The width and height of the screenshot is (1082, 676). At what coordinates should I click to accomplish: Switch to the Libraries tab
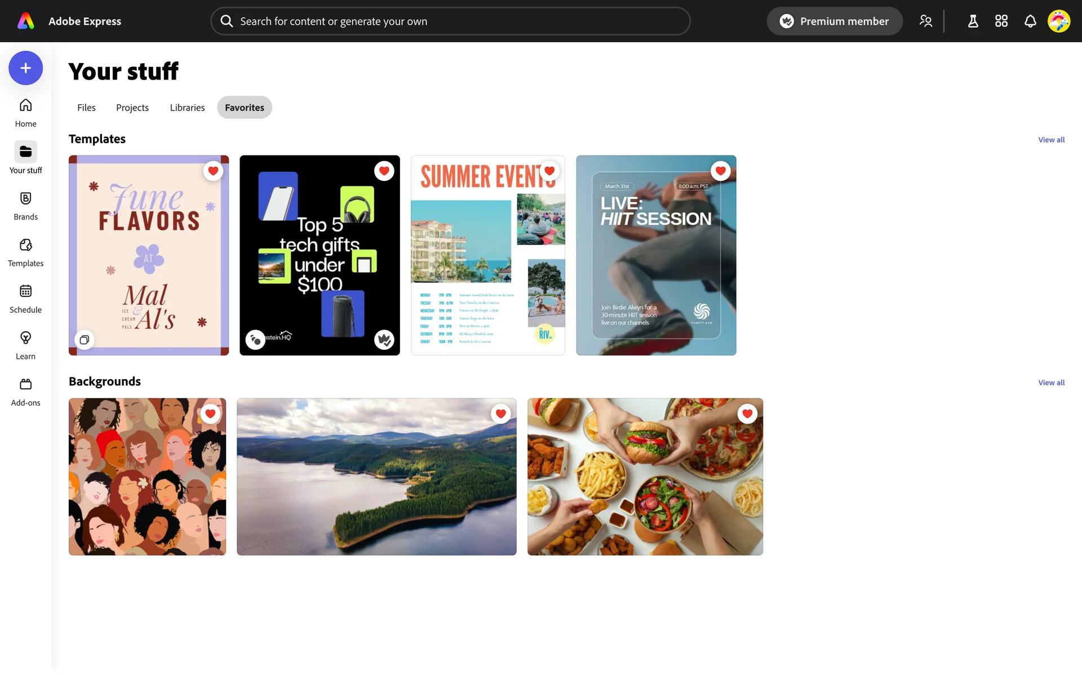tap(187, 108)
